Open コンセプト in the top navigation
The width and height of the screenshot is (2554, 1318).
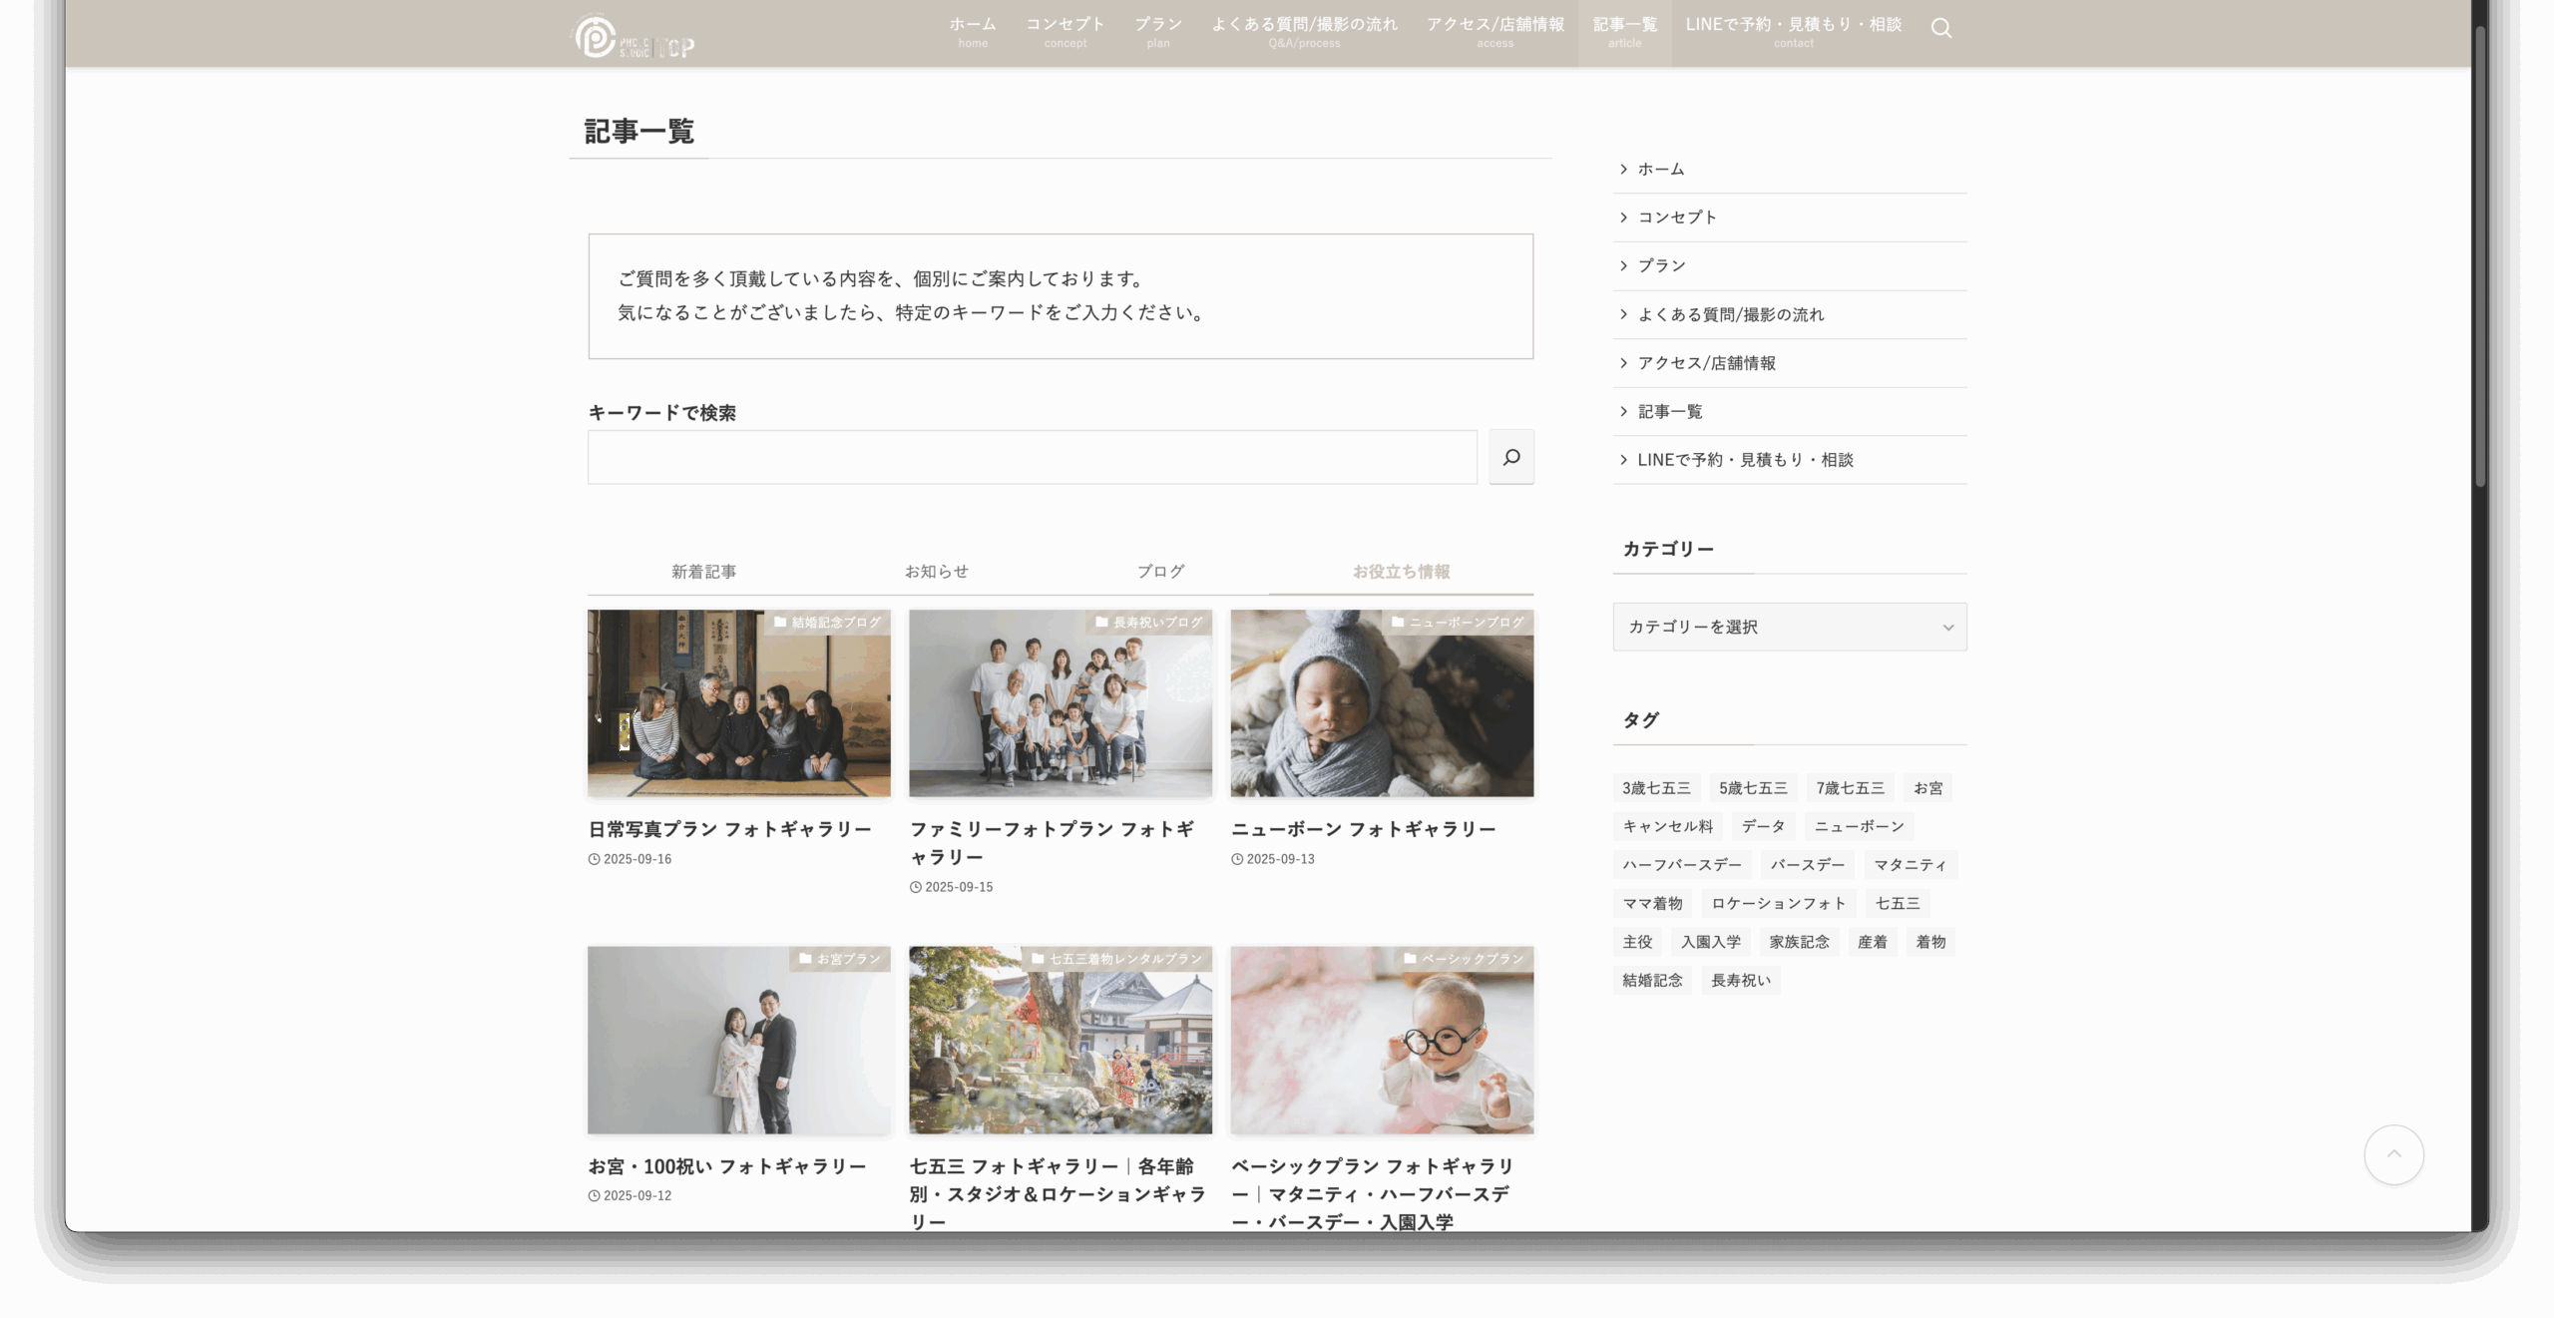1065,32
